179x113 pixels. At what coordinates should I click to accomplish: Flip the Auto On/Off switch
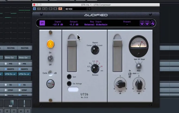[x=130, y=74]
